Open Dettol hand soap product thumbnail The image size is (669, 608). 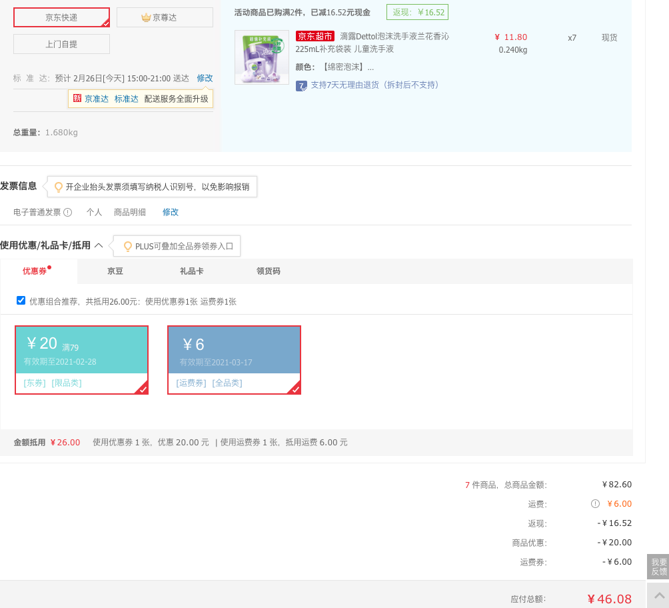(262, 57)
